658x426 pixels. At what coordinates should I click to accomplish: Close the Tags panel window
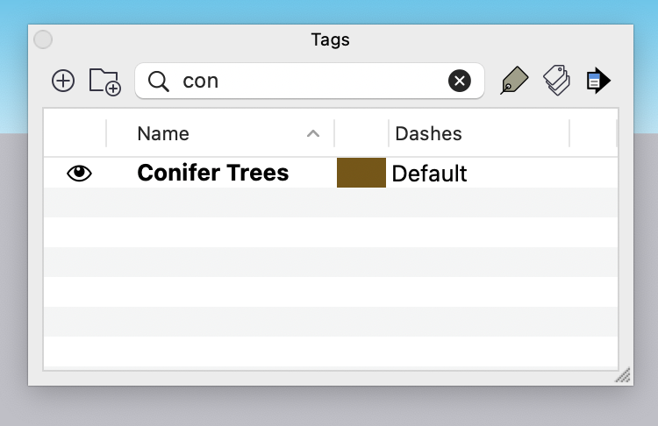[43, 39]
